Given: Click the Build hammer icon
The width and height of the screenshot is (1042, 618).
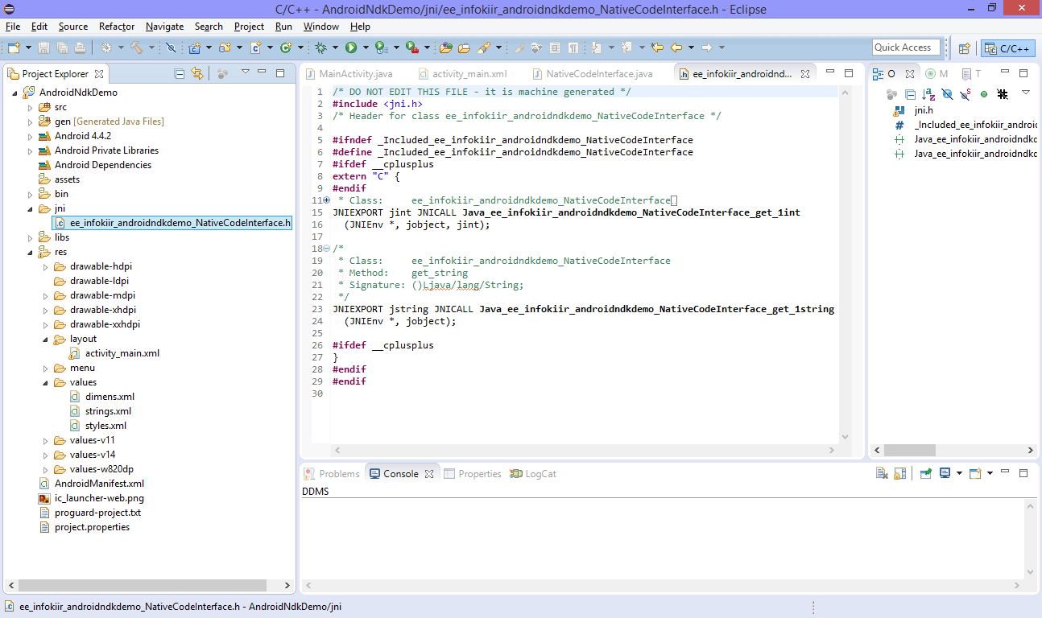Looking at the screenshot, I should pyautogui.click(x=137, y=48).
